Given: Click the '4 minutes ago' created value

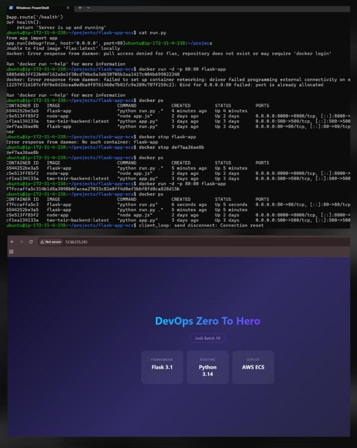Looking at the screenshot, I should pyautogui.click(x=189, y=111).
